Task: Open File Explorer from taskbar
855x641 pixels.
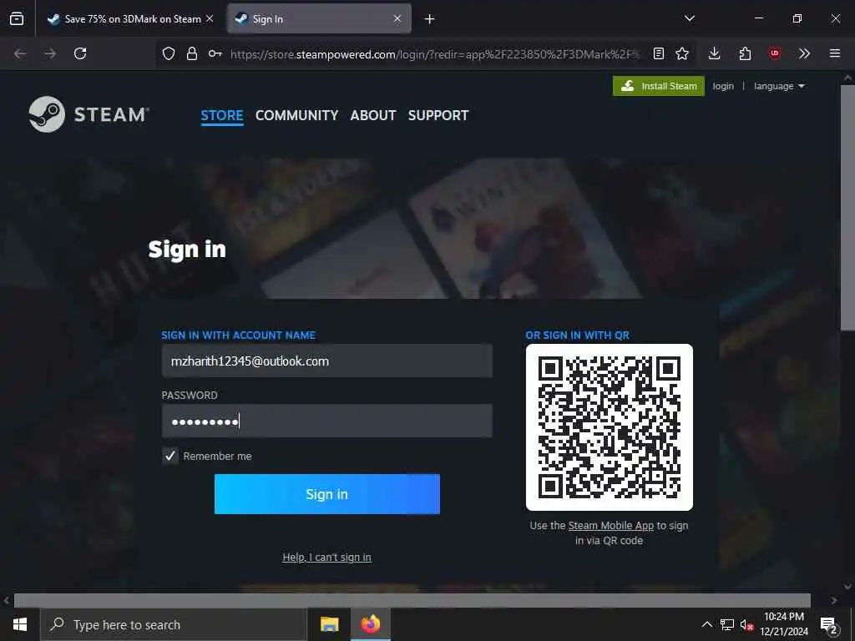Action: click(x=329, y=624)
